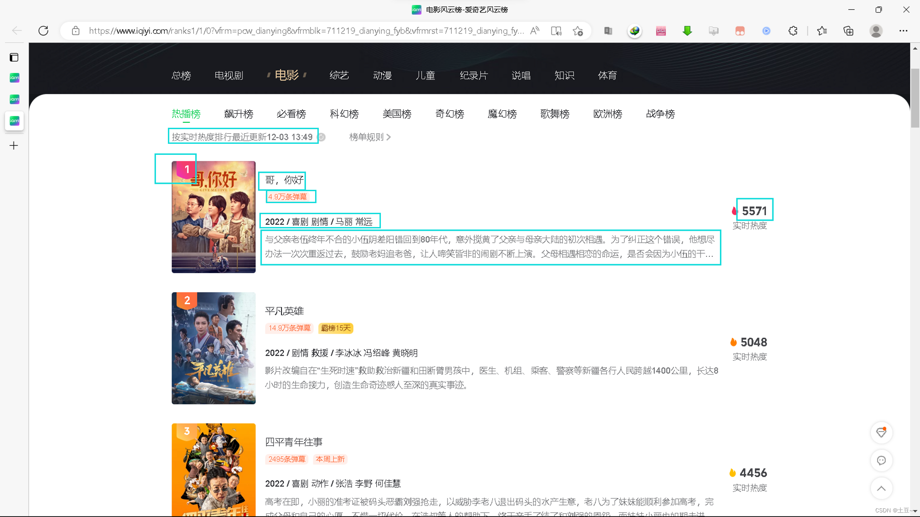Select the 飙升榜 ranking tab
Screen dimensions: 920x517
(238, 114)
